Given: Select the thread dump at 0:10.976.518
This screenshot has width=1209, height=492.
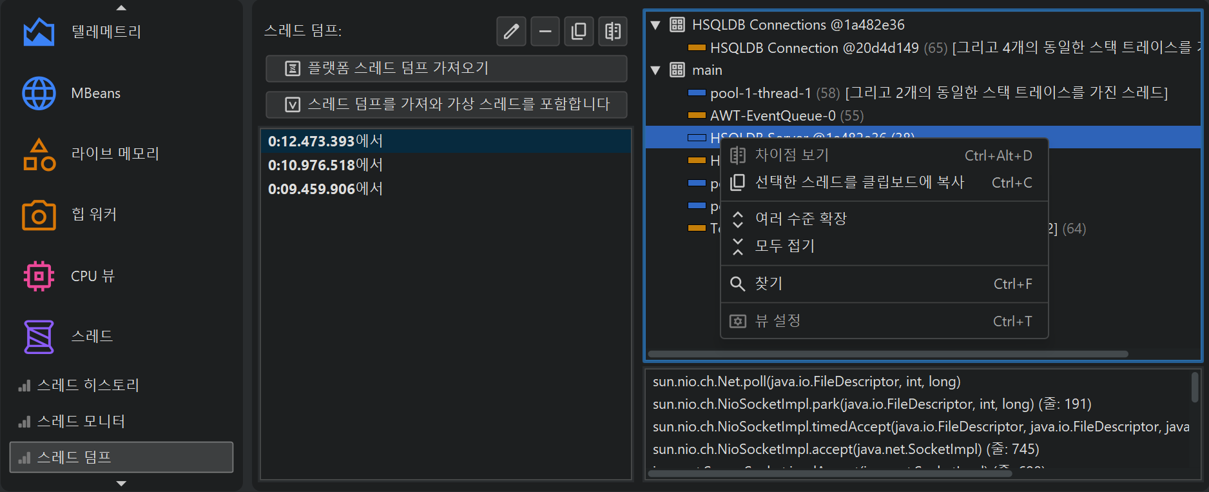Looking at the screenshot, I should click(325, 165).
